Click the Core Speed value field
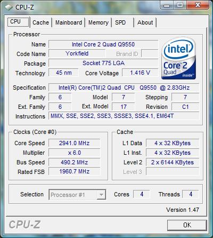 click(75, 143)
